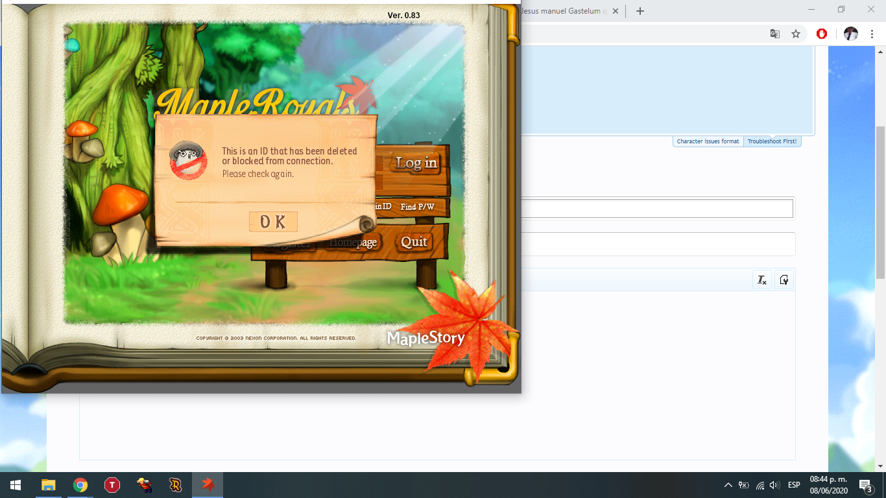Screen dimensions: 886x498
Task: Click the browser page vertical scrollbar thumb
Action: click(x=881, y=202)
